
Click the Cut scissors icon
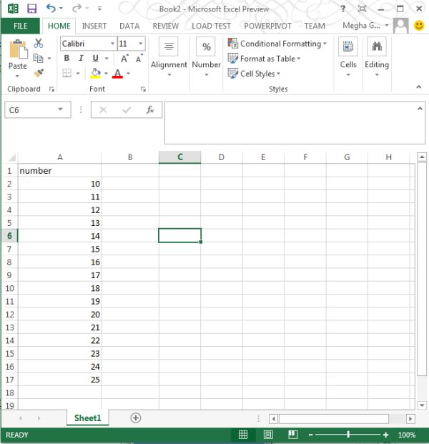tap(38, 44)
